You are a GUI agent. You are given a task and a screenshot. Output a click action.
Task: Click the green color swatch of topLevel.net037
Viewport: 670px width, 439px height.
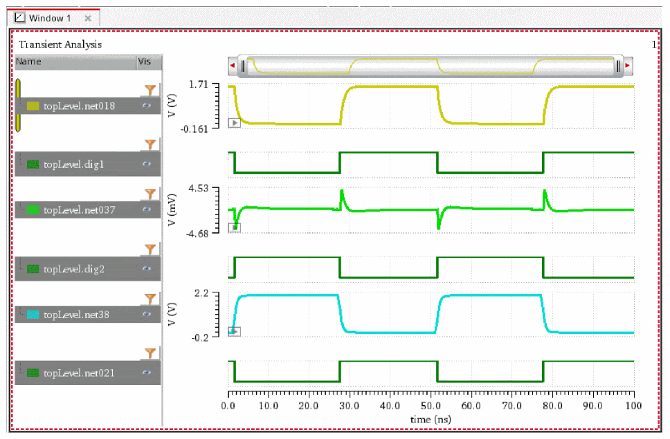click(x=33, y=210)
